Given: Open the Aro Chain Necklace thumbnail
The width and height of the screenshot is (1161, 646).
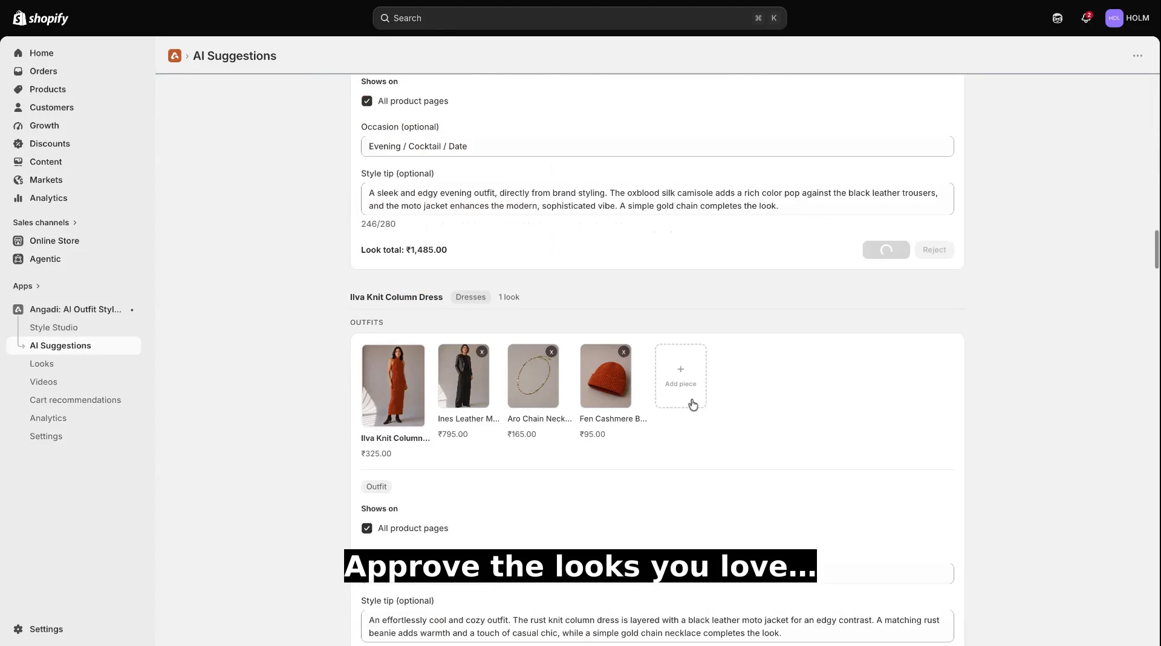Looking at the screenshot, I should click(533, 376).
